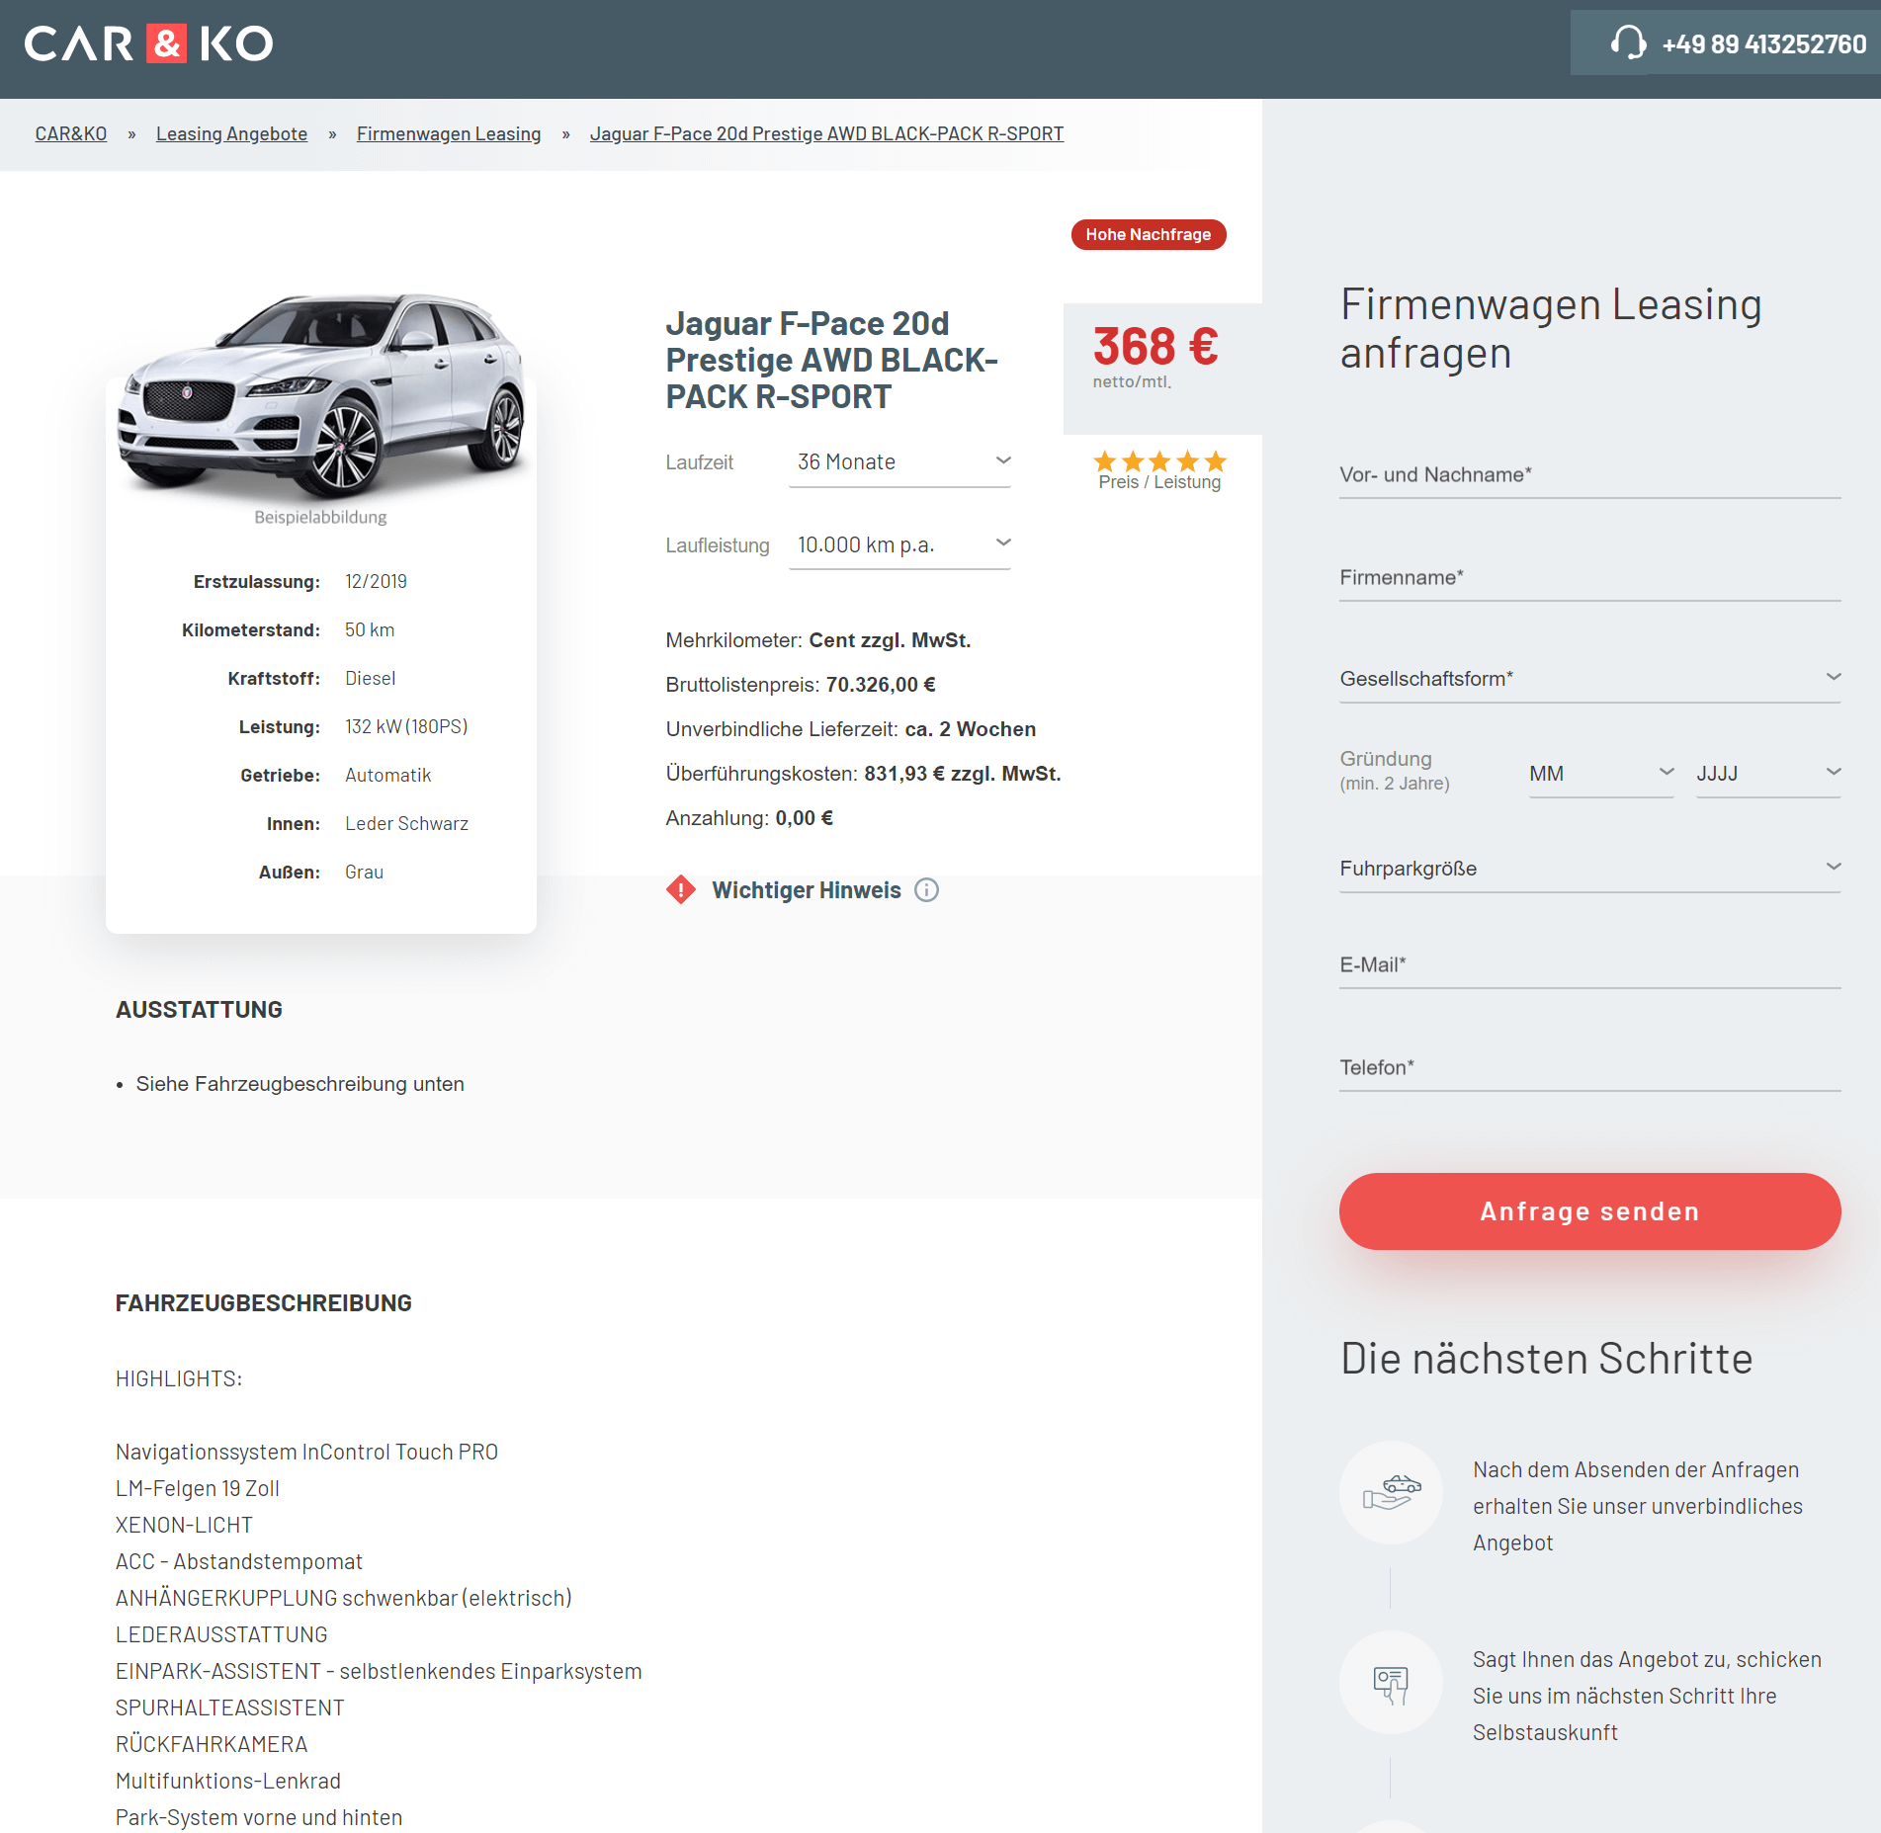
Task: Click the headset phone icon
Action: click(1628, 43)
